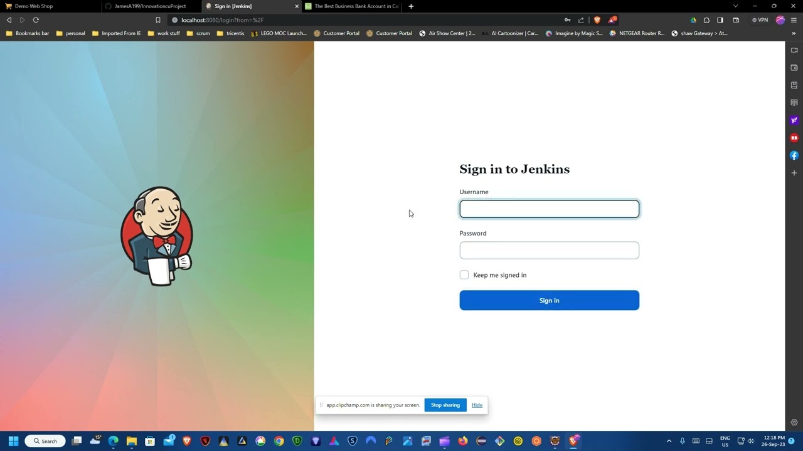The height and width of the screenshot is (451, 803).
Task: Open Google Chrome from the taskbar
Action: click(x=279, y=441)
